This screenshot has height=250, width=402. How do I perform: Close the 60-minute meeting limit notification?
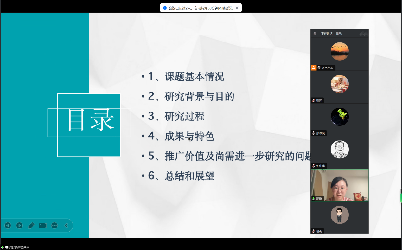[237, 8]
